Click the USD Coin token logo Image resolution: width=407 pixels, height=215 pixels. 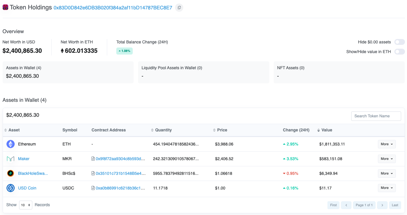point(11,188)
